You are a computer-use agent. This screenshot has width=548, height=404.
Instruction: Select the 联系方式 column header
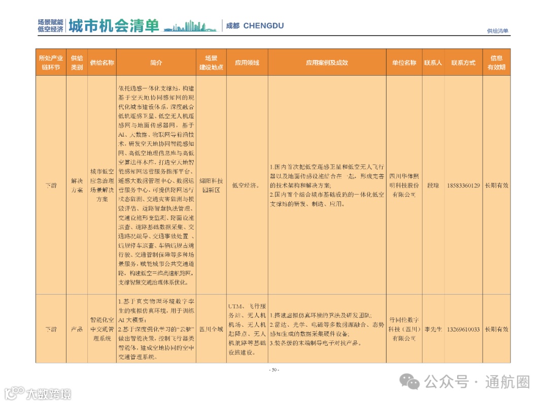click(463, 63)
